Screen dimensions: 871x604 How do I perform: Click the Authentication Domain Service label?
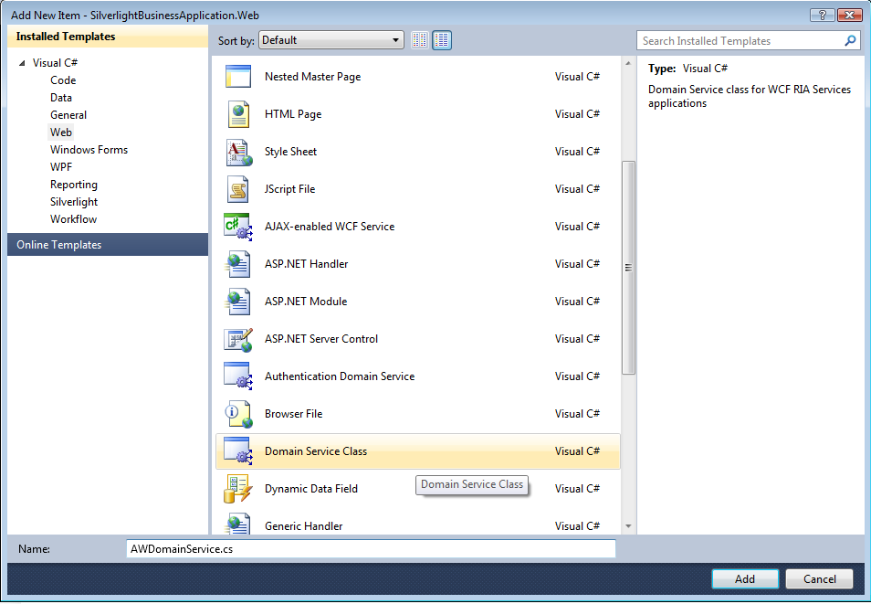click(x=340, y=376)
